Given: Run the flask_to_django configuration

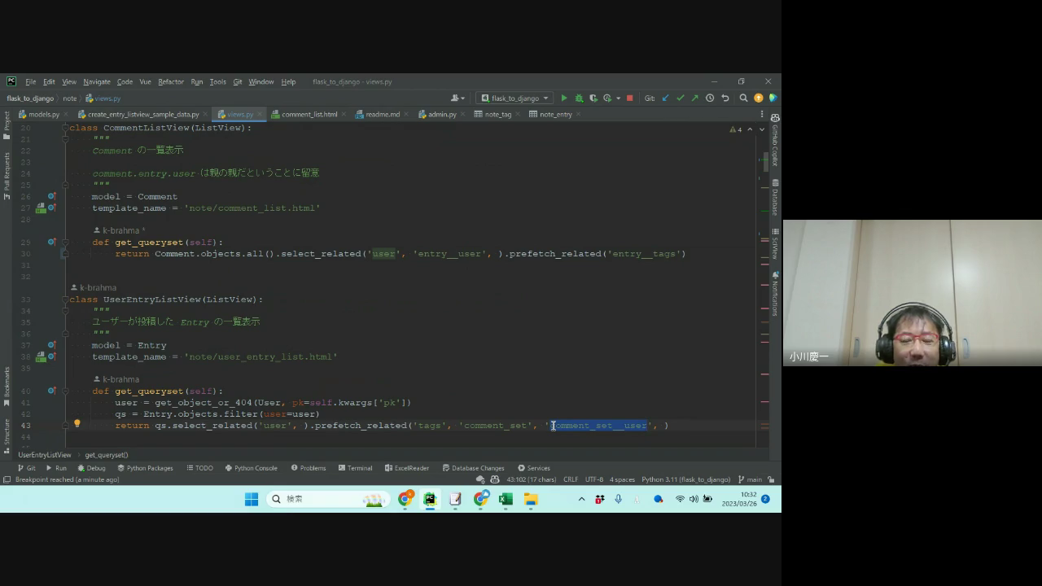Looking at the screenshot, I should pyautogui.click(x=563, y=98).
